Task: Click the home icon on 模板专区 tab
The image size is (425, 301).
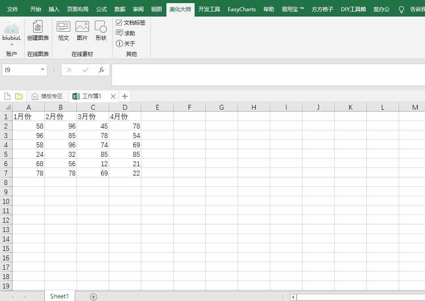Action: pos(35,96)
